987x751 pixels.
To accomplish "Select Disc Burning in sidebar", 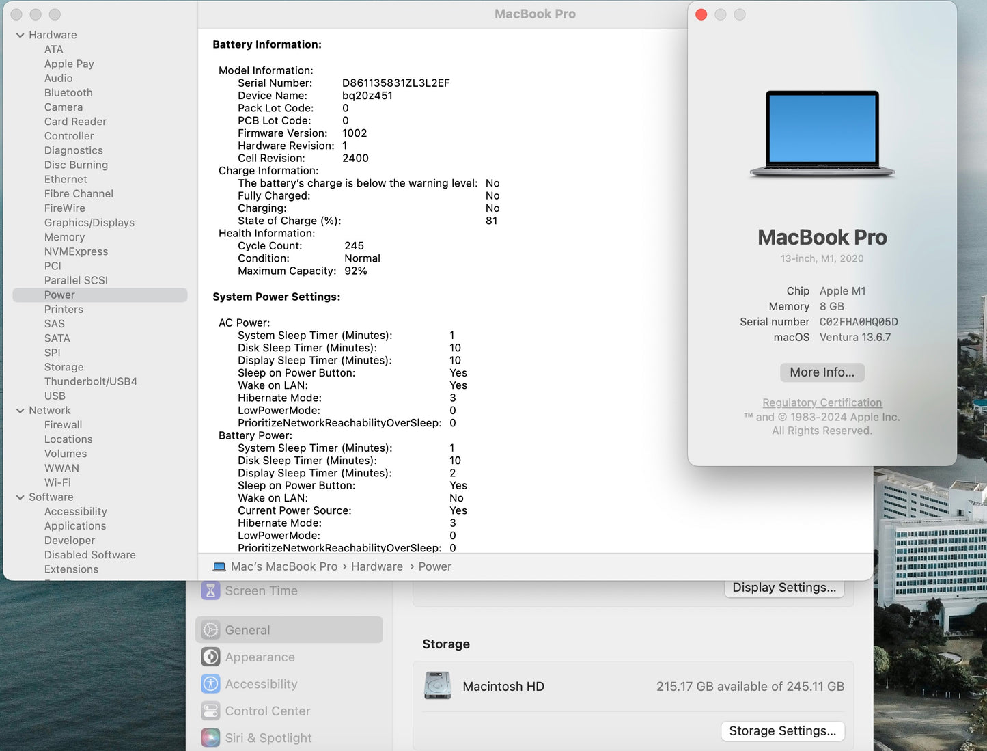I will 76,165.
